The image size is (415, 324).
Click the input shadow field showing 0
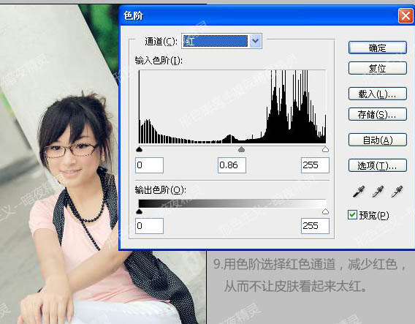coord(149,165)
